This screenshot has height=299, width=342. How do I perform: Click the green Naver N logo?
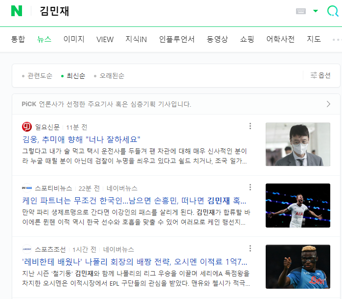(x=17, y=11)
